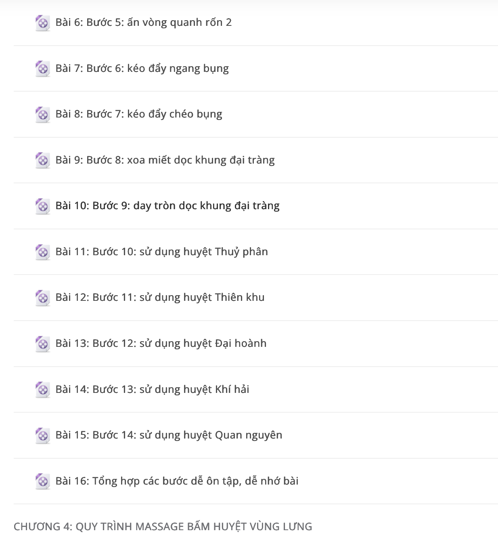Select video icon for Bài 15 lesson
The height and width of the screenshot is (554, 498).
tap(42, 435)
